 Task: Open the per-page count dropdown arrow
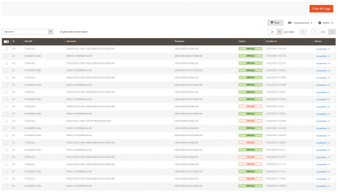coord(280,32)
